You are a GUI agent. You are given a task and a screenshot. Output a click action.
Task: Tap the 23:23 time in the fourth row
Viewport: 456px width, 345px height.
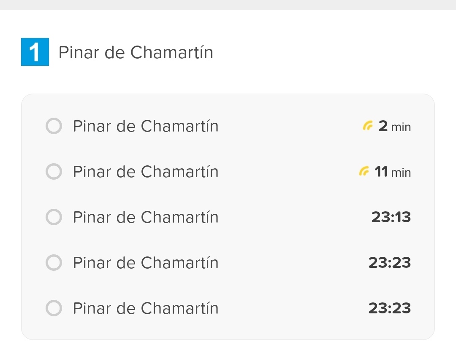[x=389, y=263]
